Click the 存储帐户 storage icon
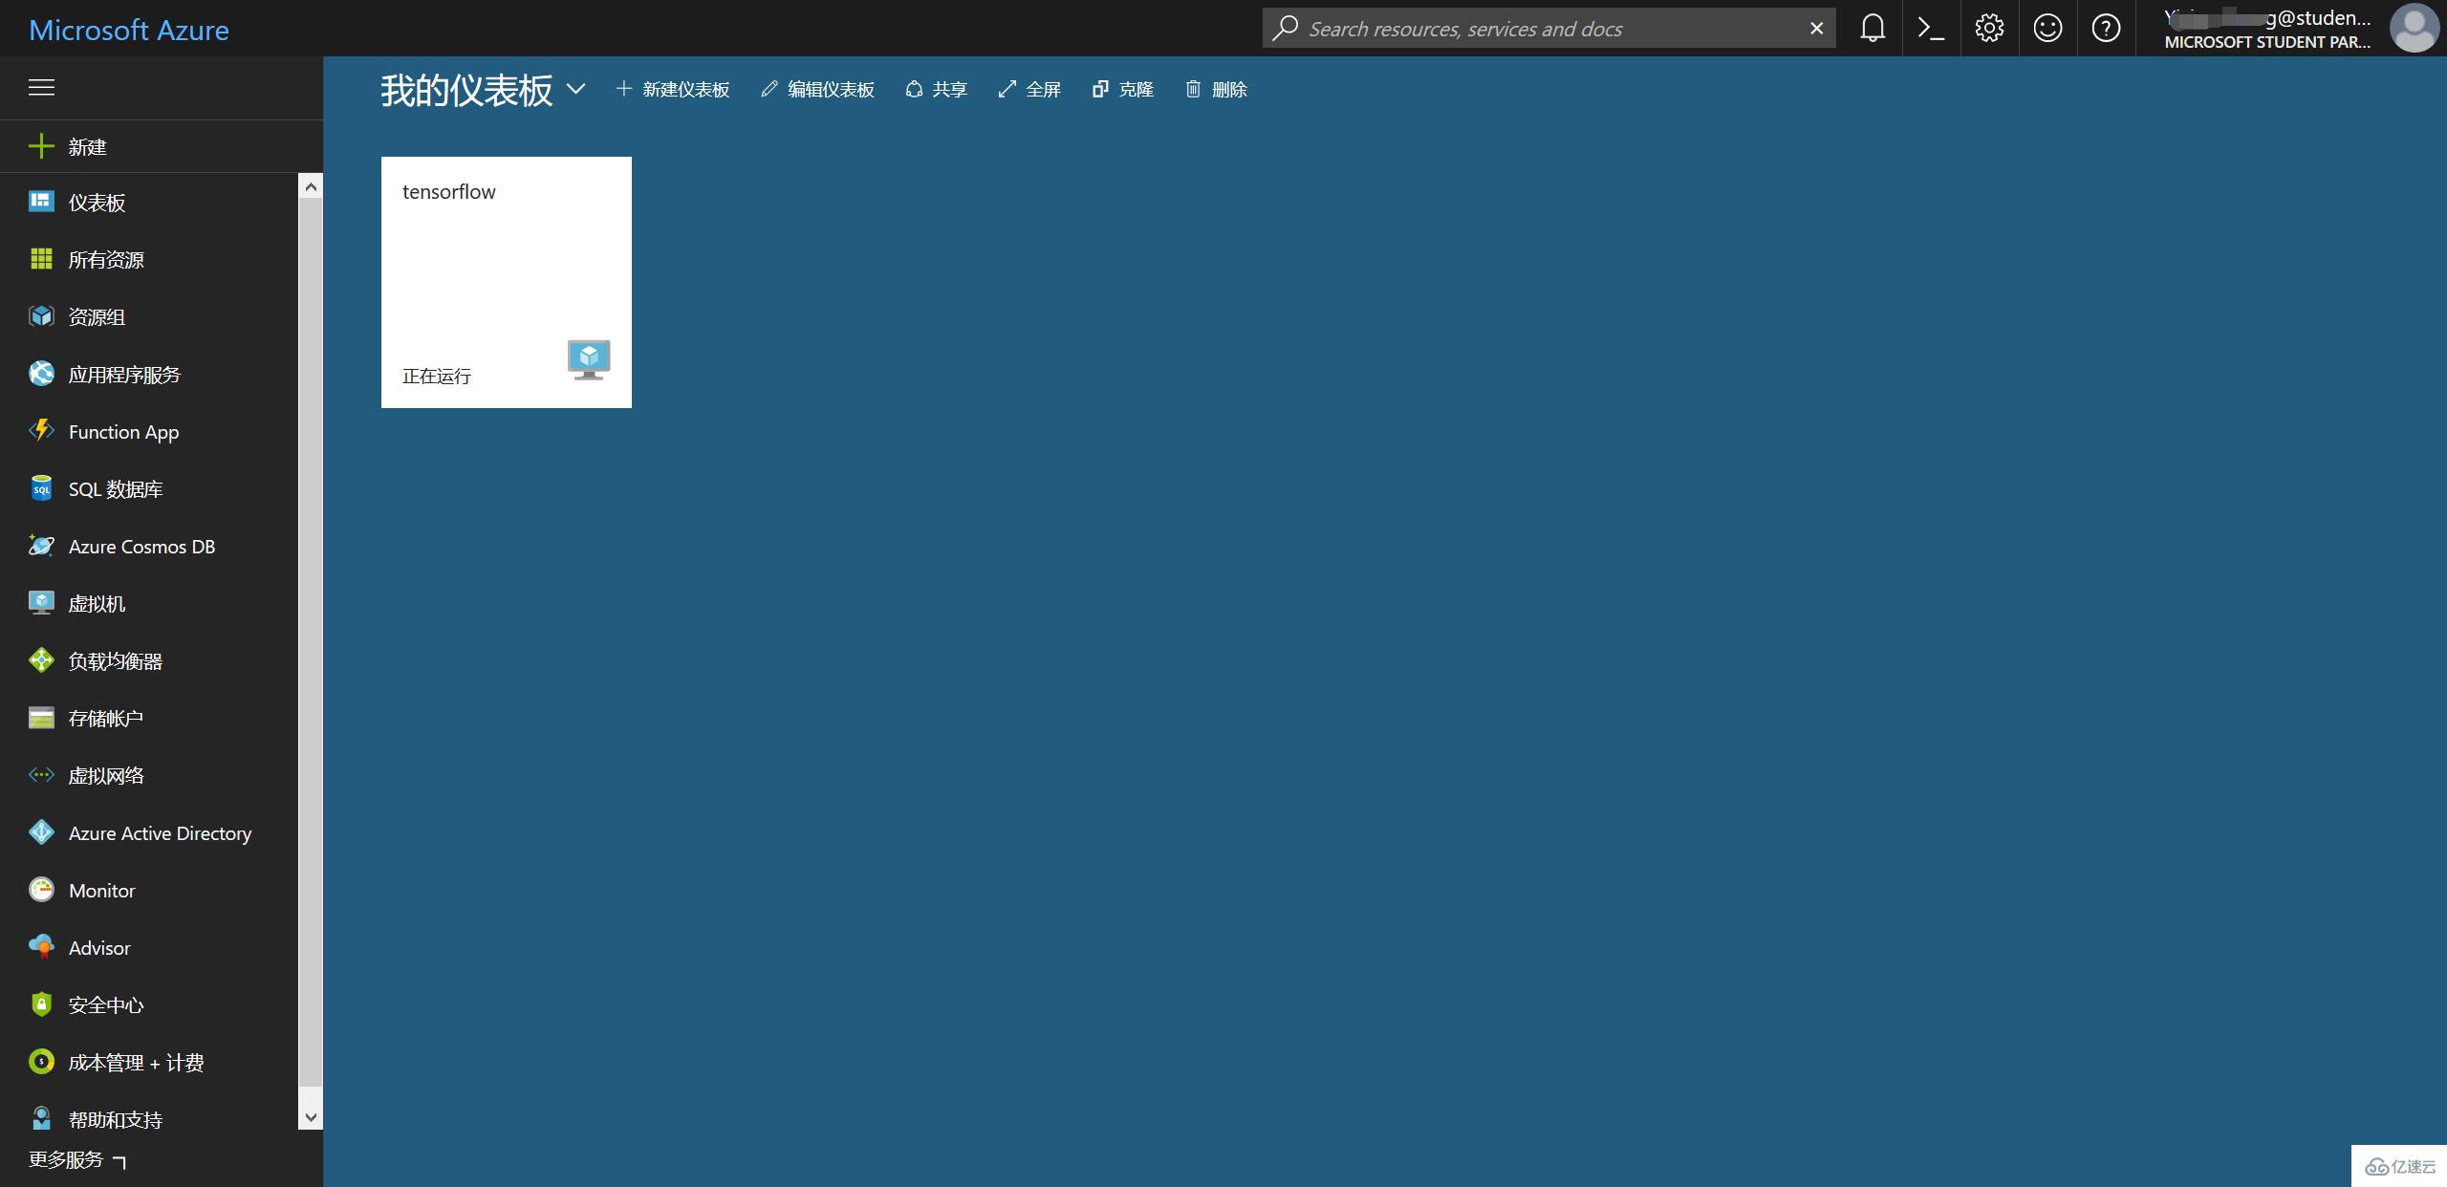 (41, 718)
